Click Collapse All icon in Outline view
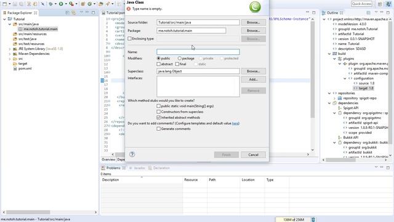 click(368, 12)
